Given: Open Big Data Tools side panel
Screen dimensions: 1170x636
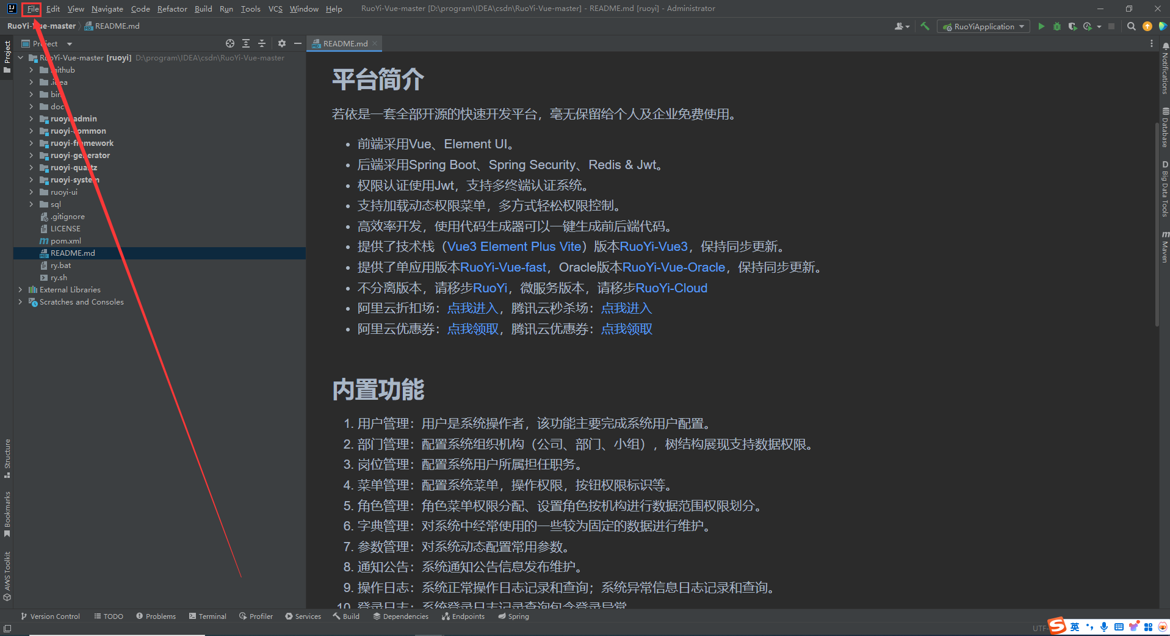Looking at the screenshot, I should click(1165, 189).
